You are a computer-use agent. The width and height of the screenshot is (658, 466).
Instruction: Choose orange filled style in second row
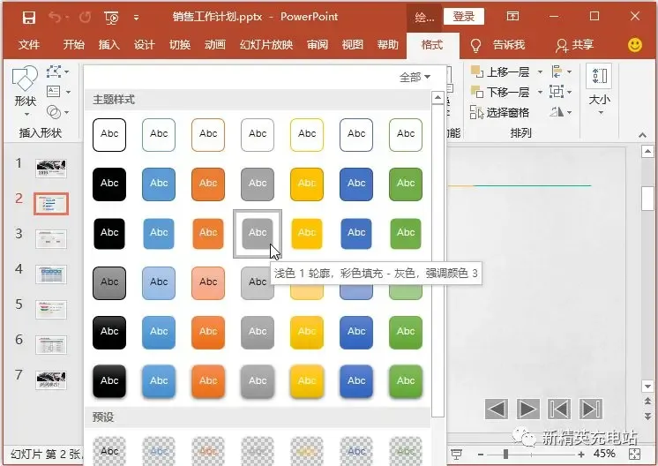coord(208,184)
